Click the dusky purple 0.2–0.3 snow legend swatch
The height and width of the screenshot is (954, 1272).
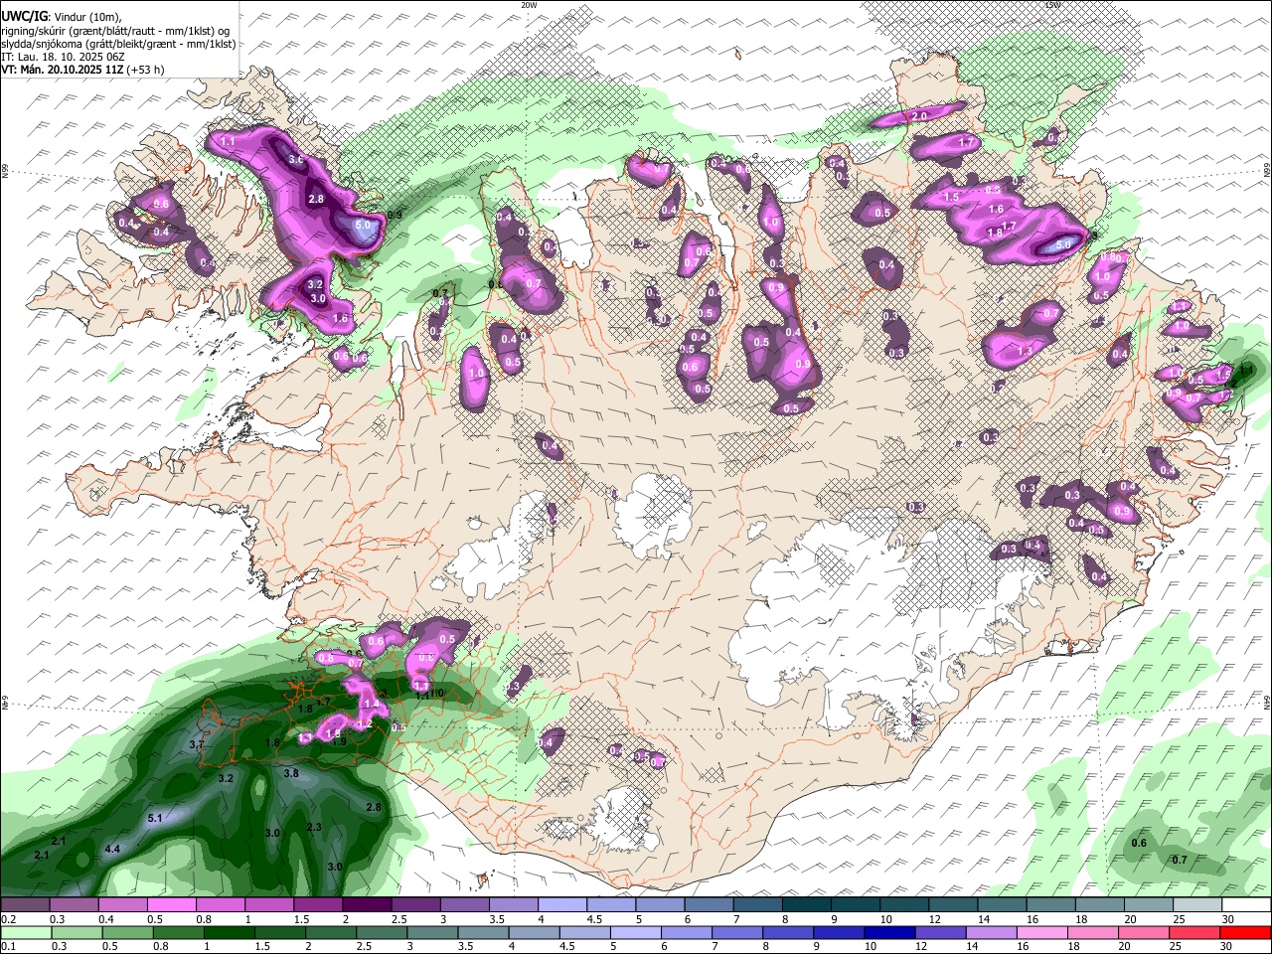pyautogui.click(x=25, y=905)
